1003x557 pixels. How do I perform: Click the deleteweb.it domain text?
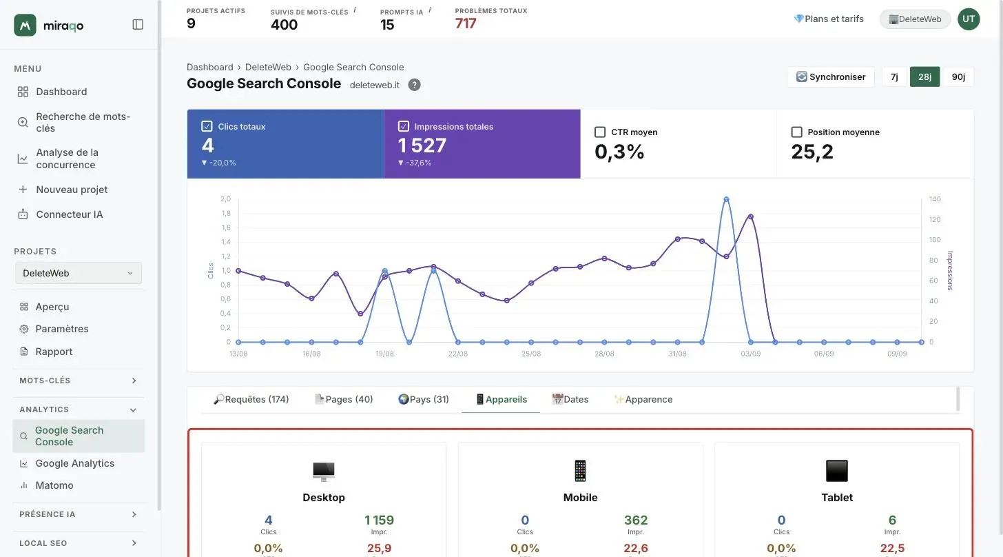pos(375,85)
